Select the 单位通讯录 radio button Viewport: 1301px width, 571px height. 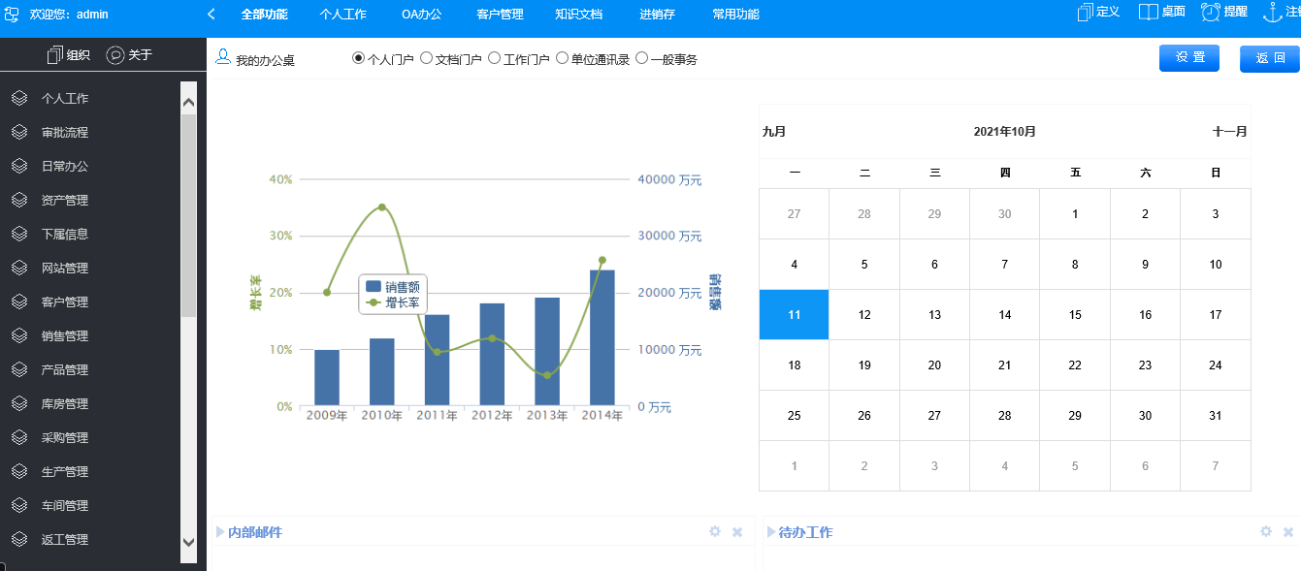coord(562,58)
